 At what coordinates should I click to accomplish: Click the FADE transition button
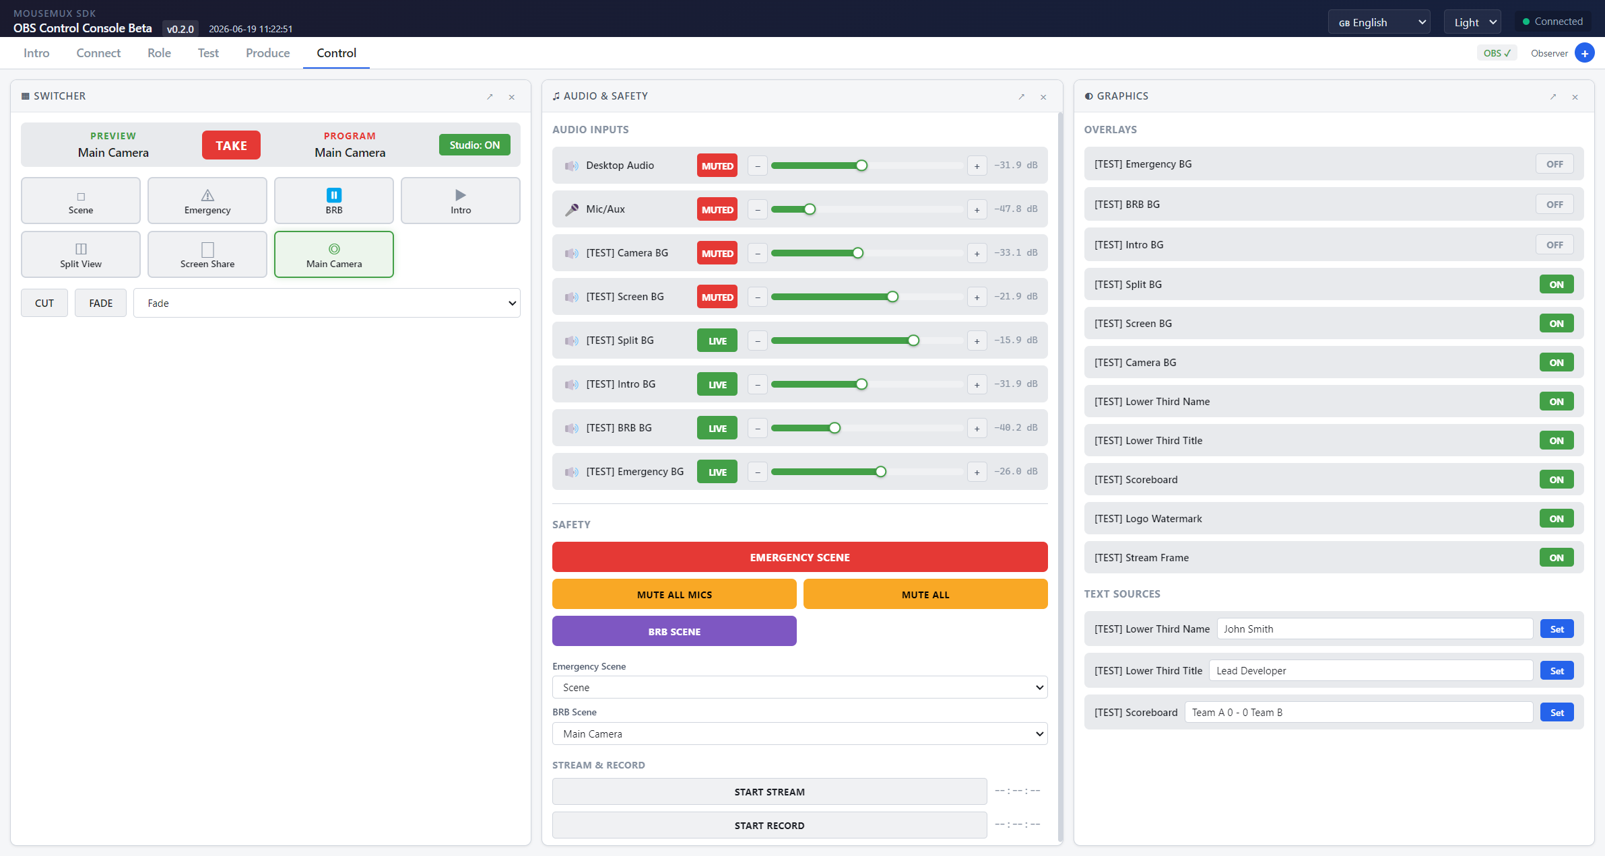(x=101, y=304)
